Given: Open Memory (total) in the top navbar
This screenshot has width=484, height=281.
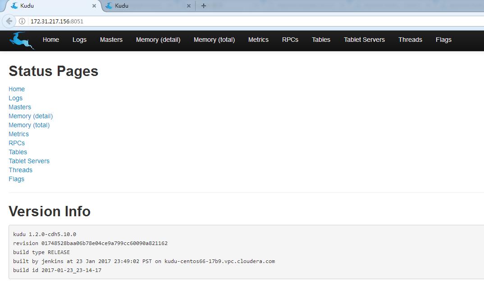Looking at the screenshot, I should tap(214, 40).
